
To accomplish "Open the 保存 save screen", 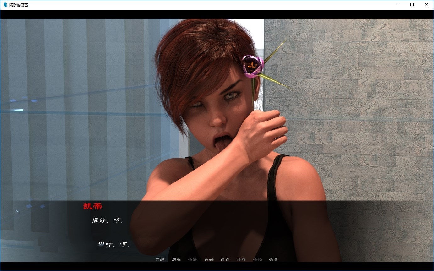I will pos(225,260).
